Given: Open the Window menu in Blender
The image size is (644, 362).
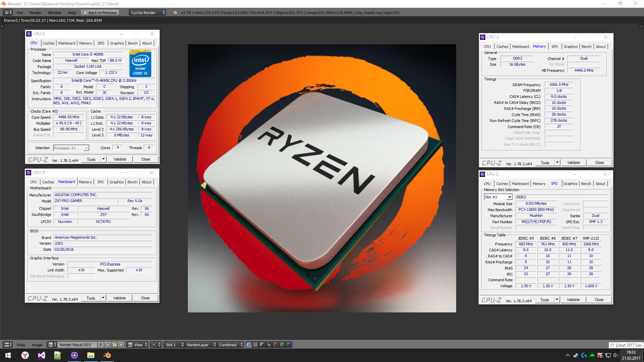Looking at the screenshot, I should pyautogui.click(x=54, y=13).
